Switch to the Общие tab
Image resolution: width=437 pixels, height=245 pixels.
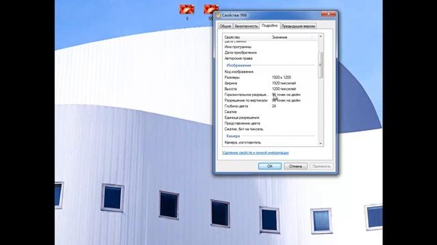(x=225, y=26)
